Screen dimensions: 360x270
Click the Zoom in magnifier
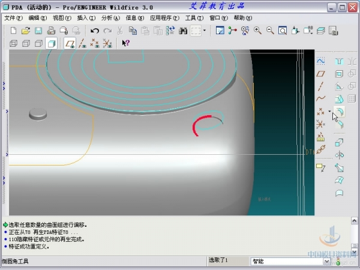(257, 31)
